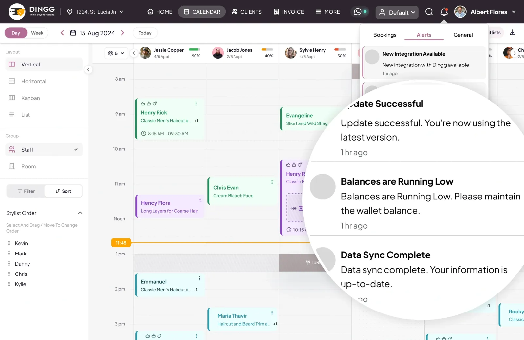Click drag handle beside Kevin

(x=9, y=243)
